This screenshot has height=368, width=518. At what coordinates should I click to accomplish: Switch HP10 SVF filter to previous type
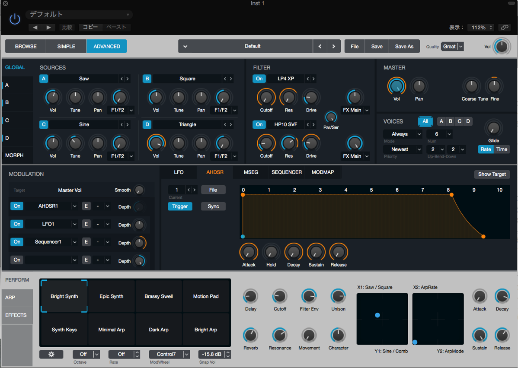(307, 124)
